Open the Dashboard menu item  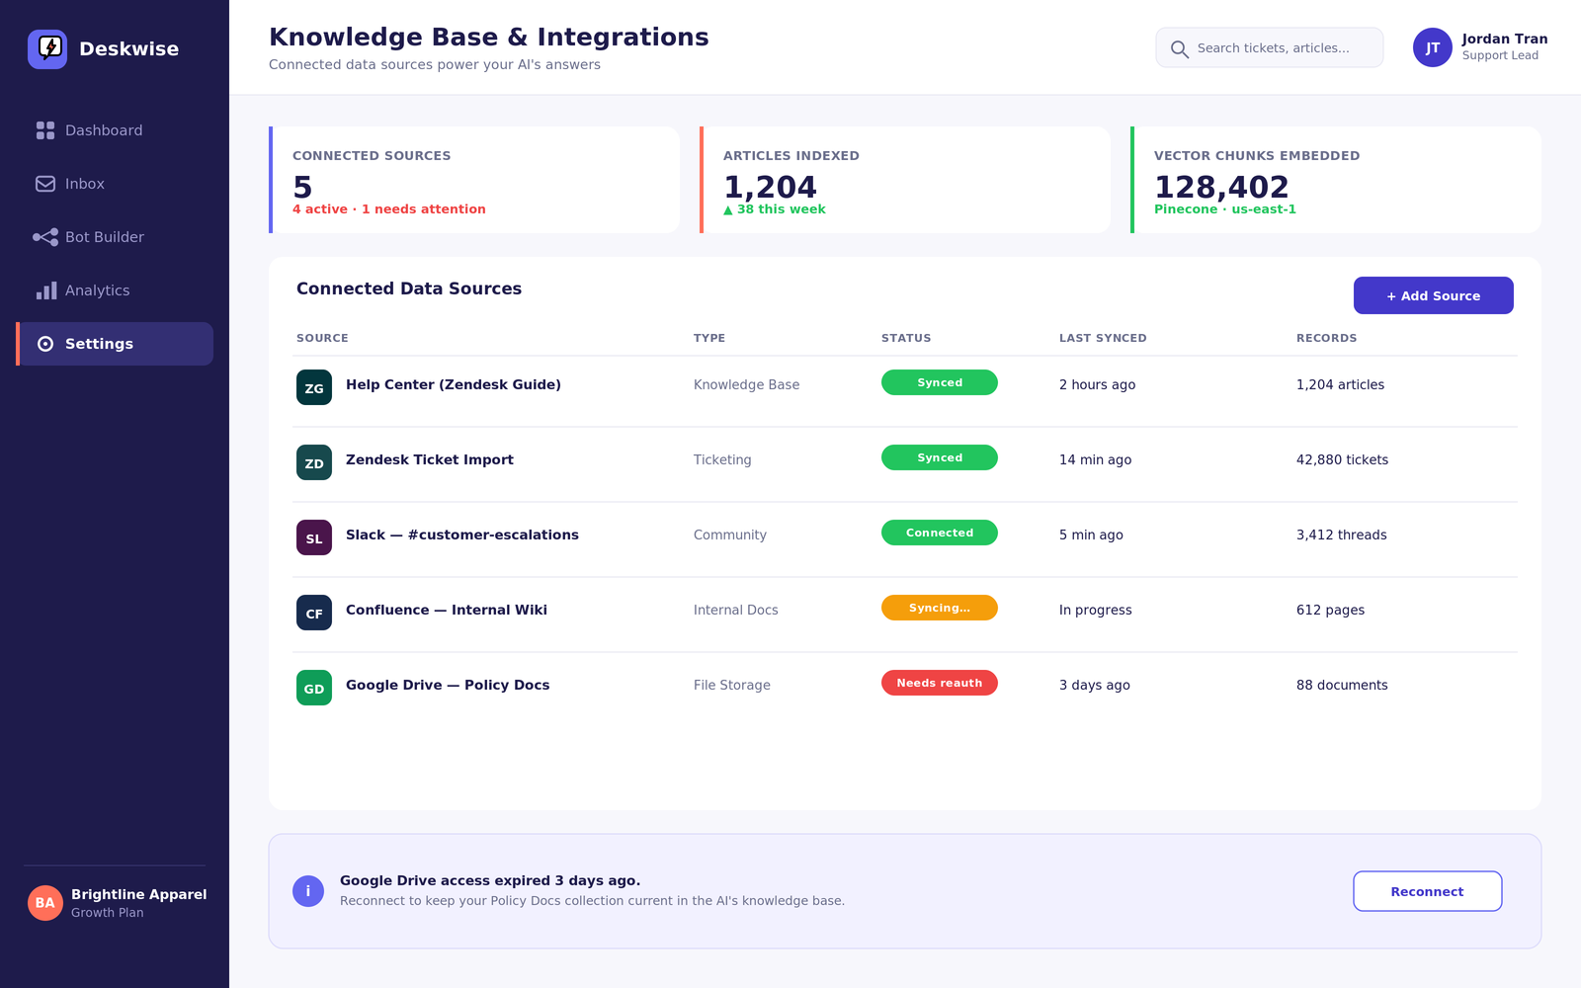coord(115,130)
